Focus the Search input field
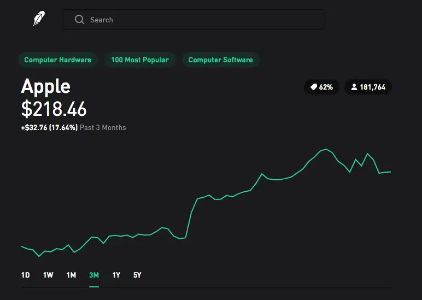 click(202, 20)
